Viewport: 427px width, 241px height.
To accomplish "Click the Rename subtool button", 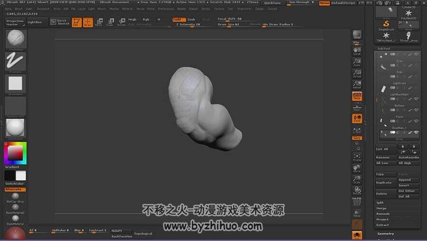I will [x=386, y=158].
